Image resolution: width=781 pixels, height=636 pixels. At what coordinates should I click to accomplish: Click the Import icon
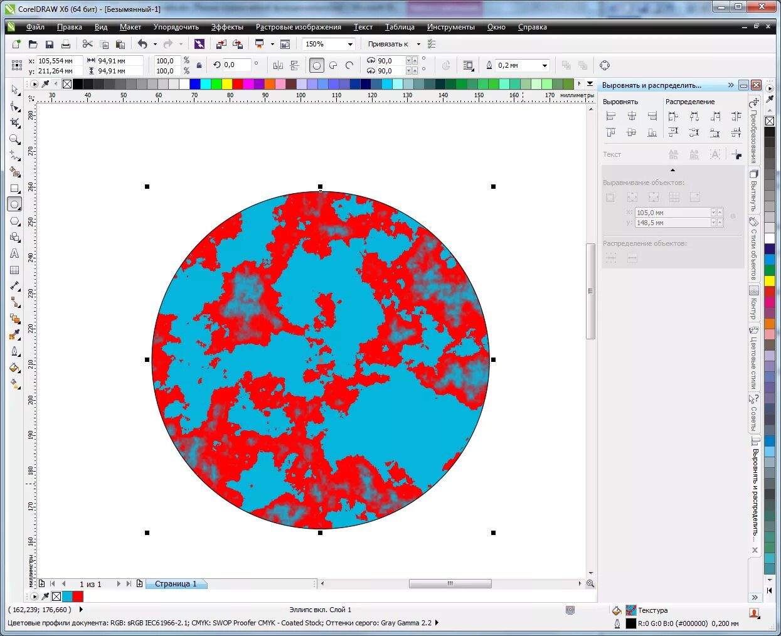coord(221,44)
